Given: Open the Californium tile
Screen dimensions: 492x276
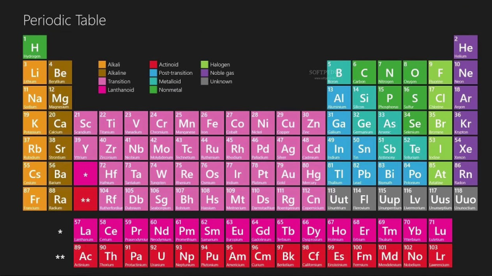Looking at the screenshot, I should 314,256.
